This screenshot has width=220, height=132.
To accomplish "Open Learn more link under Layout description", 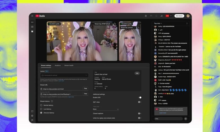I will tap(61, 81).
